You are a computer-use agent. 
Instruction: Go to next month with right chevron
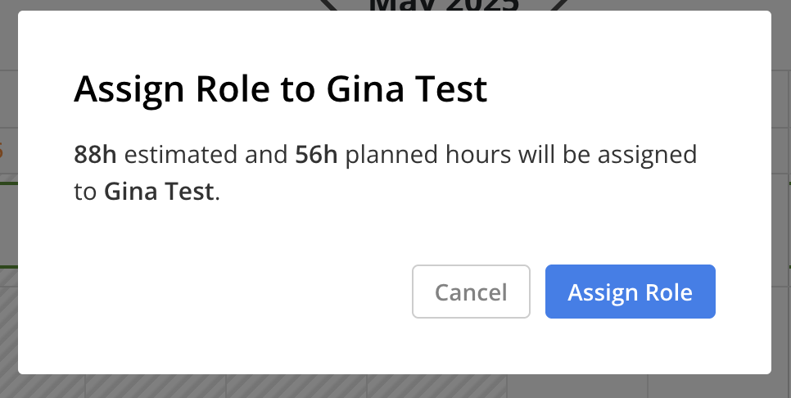558,5
